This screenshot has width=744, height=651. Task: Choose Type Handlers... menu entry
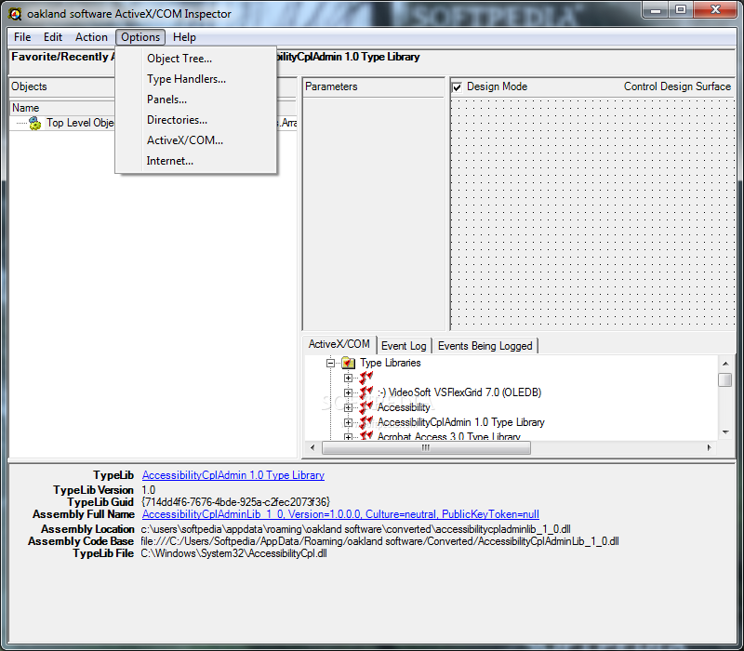point(196,79)
